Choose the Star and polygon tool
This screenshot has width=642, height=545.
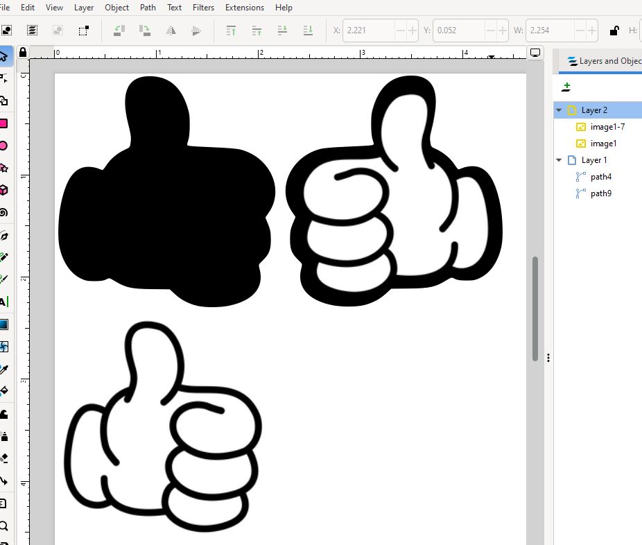click(3, 168)
